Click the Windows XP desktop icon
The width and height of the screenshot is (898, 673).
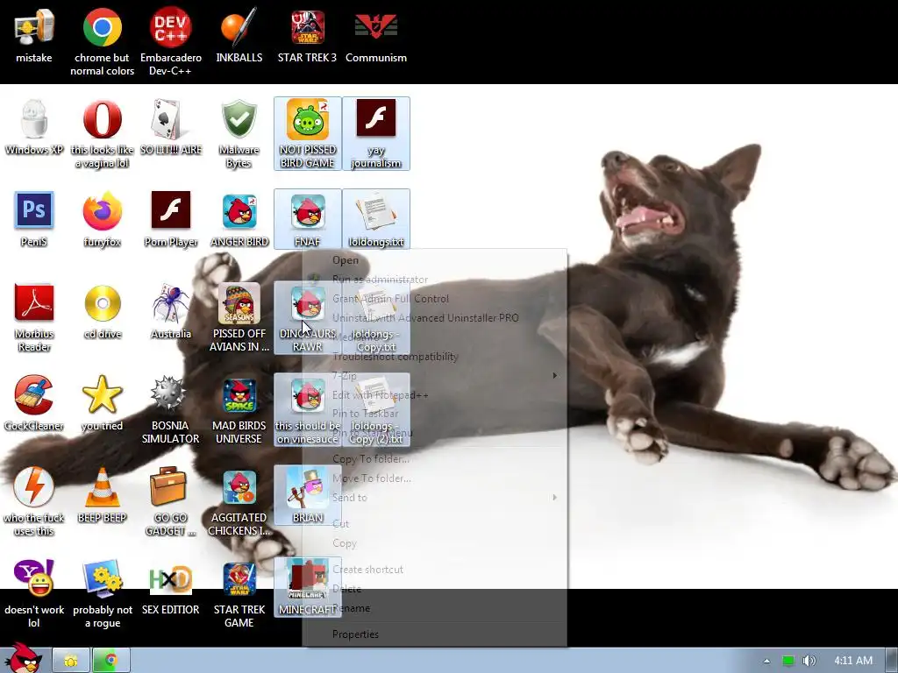coord(34,128)
